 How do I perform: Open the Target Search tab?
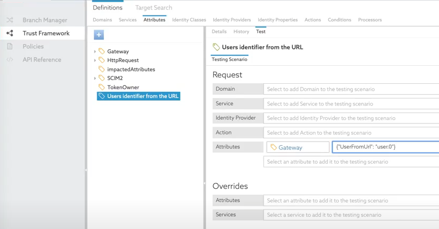click(153, 8)
